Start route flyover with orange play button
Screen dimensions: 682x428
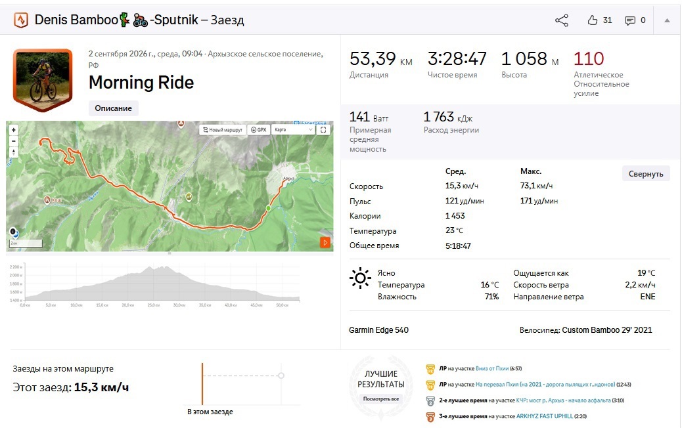pos(325,242)
